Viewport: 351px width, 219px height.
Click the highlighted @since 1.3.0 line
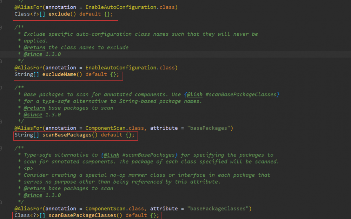tap(33, 54)
